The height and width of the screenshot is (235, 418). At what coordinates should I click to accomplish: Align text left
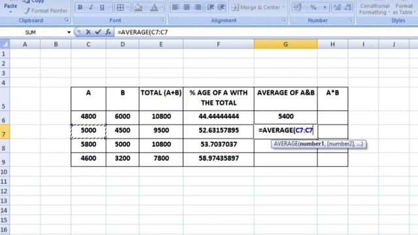(x=176, y=7)
